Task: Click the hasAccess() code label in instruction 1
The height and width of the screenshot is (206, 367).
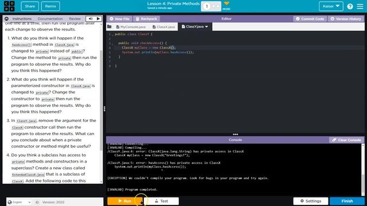Action: click(x=21, y=45)
